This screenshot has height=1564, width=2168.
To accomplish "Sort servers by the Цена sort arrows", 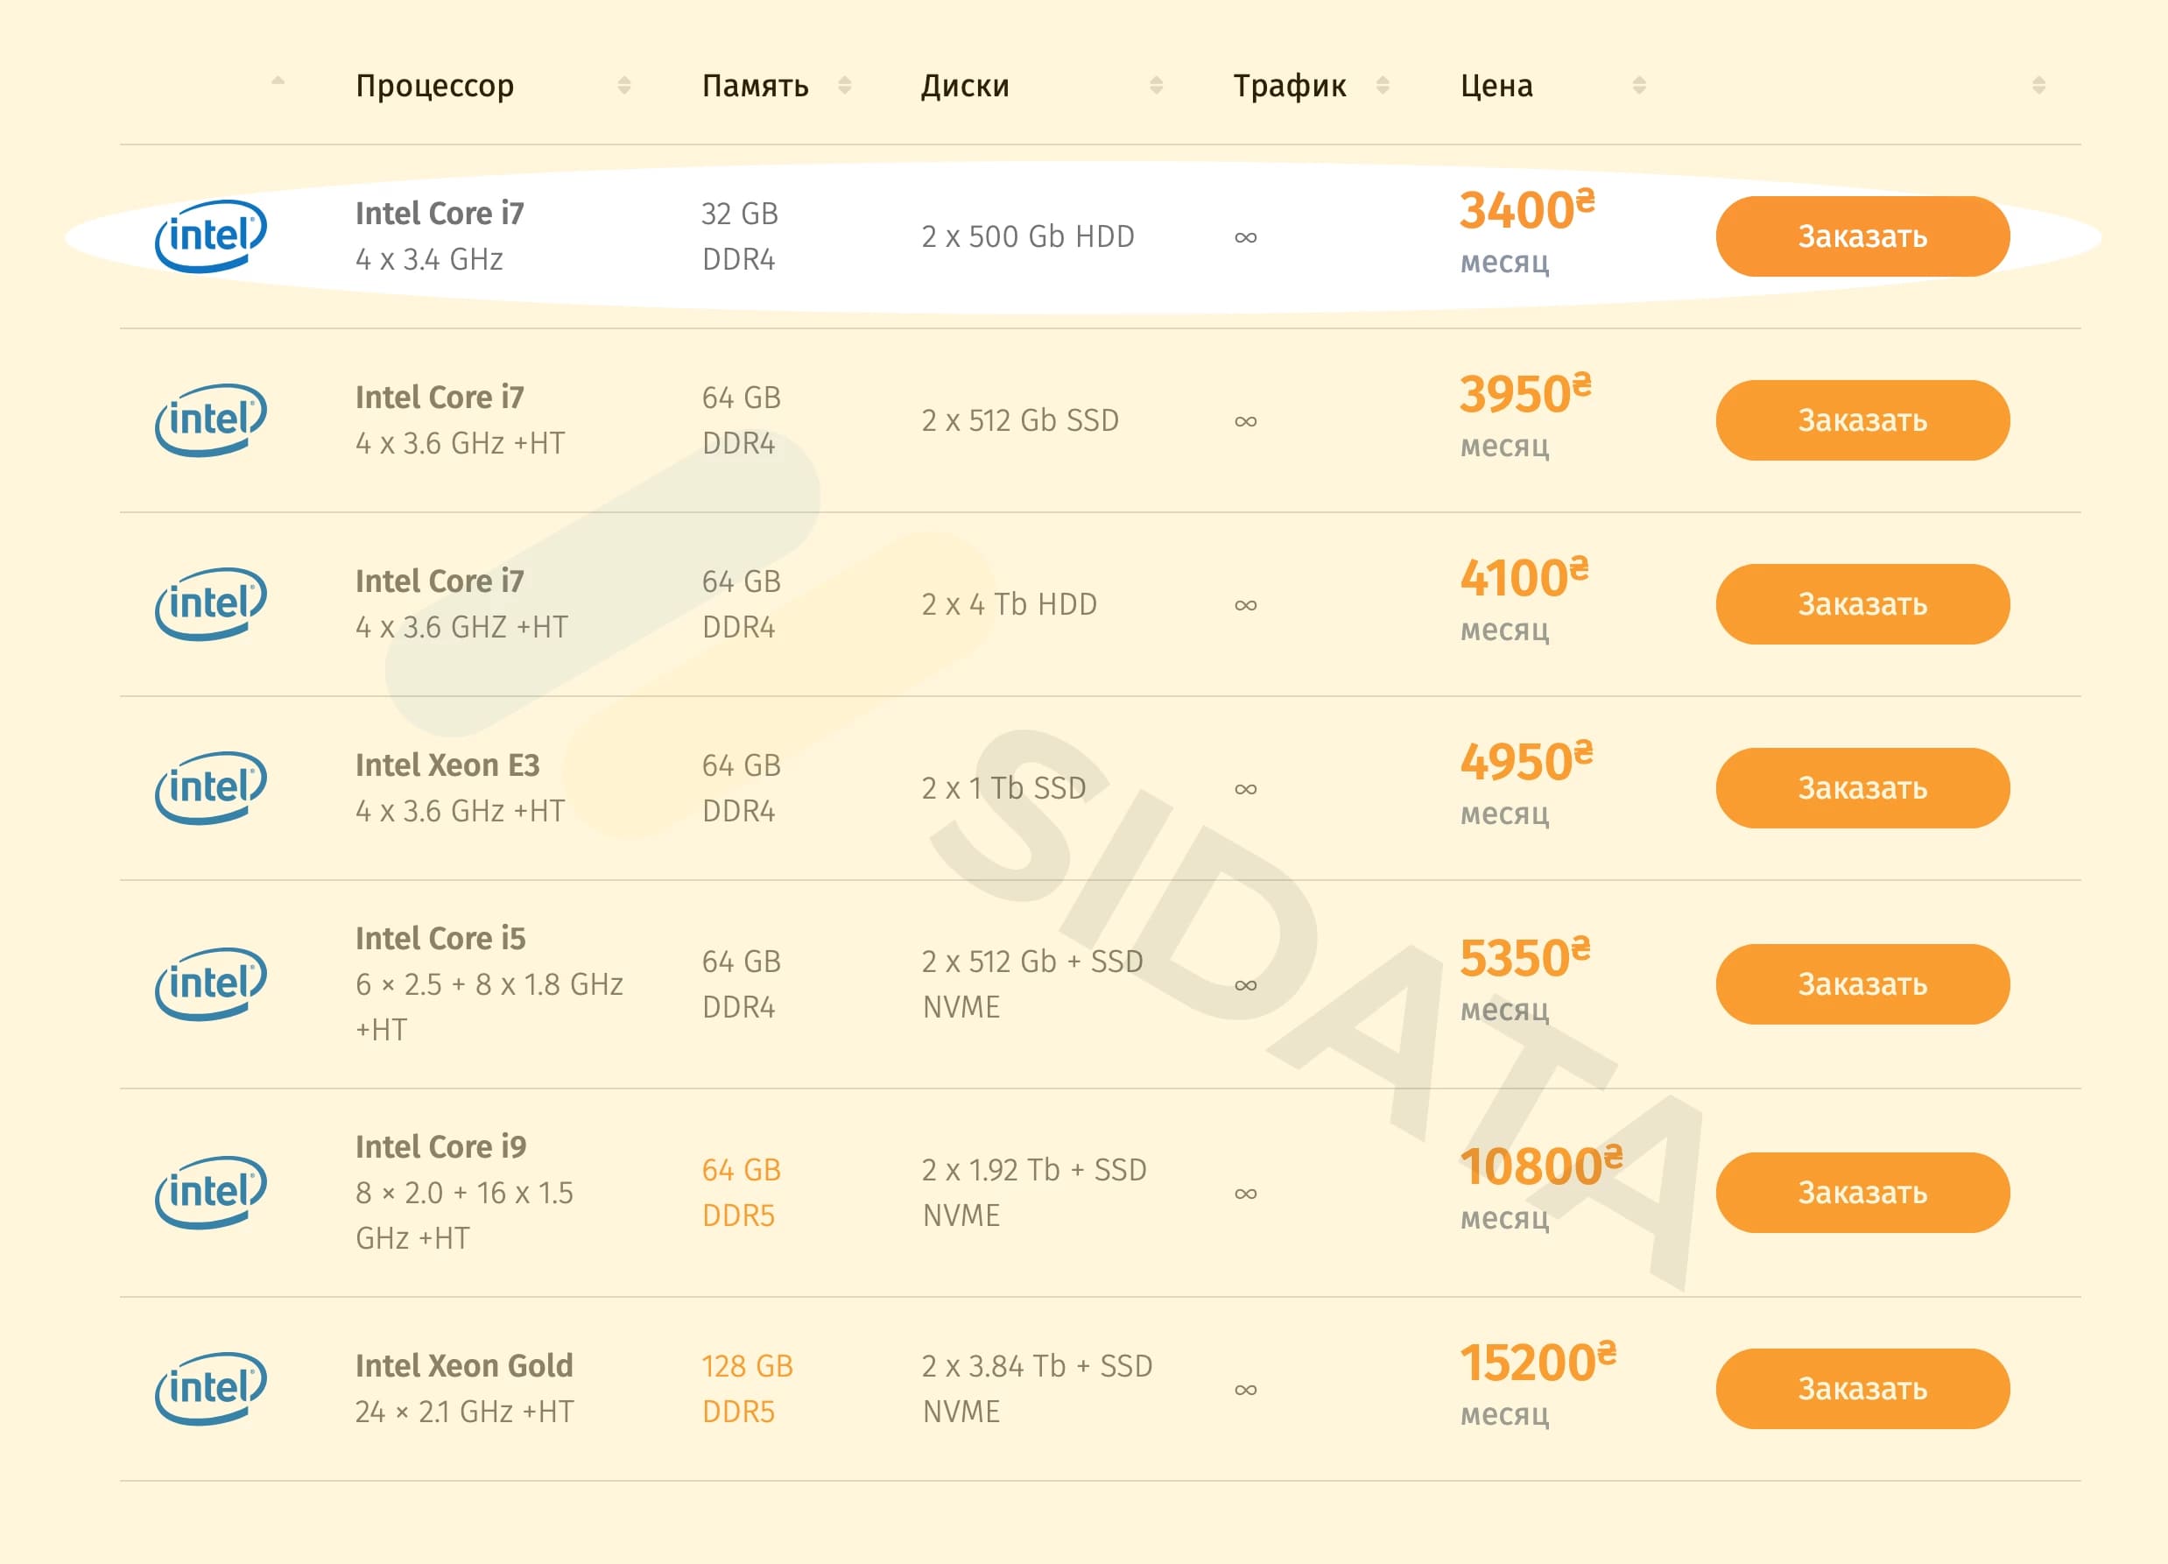I will [1639, 86].
